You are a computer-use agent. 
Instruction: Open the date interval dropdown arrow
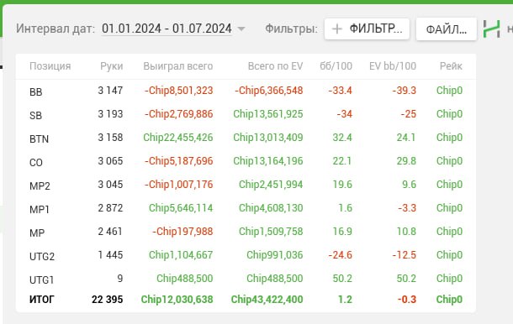pos(241,29)
